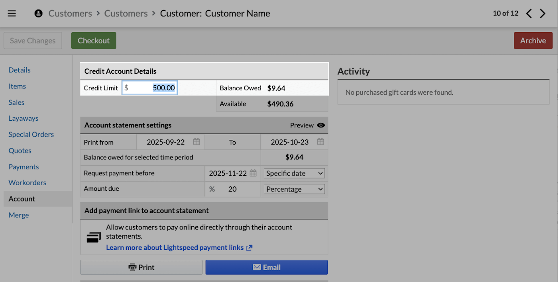Toggle the account statement Preview eye
The width and height of the screenshot is (558, 282).
(x=321, y=125)
